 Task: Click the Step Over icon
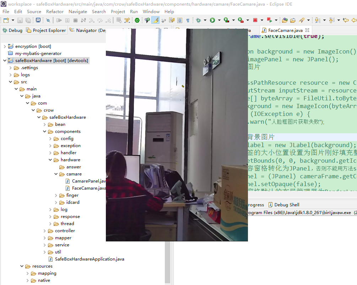[x=100, y=21]
